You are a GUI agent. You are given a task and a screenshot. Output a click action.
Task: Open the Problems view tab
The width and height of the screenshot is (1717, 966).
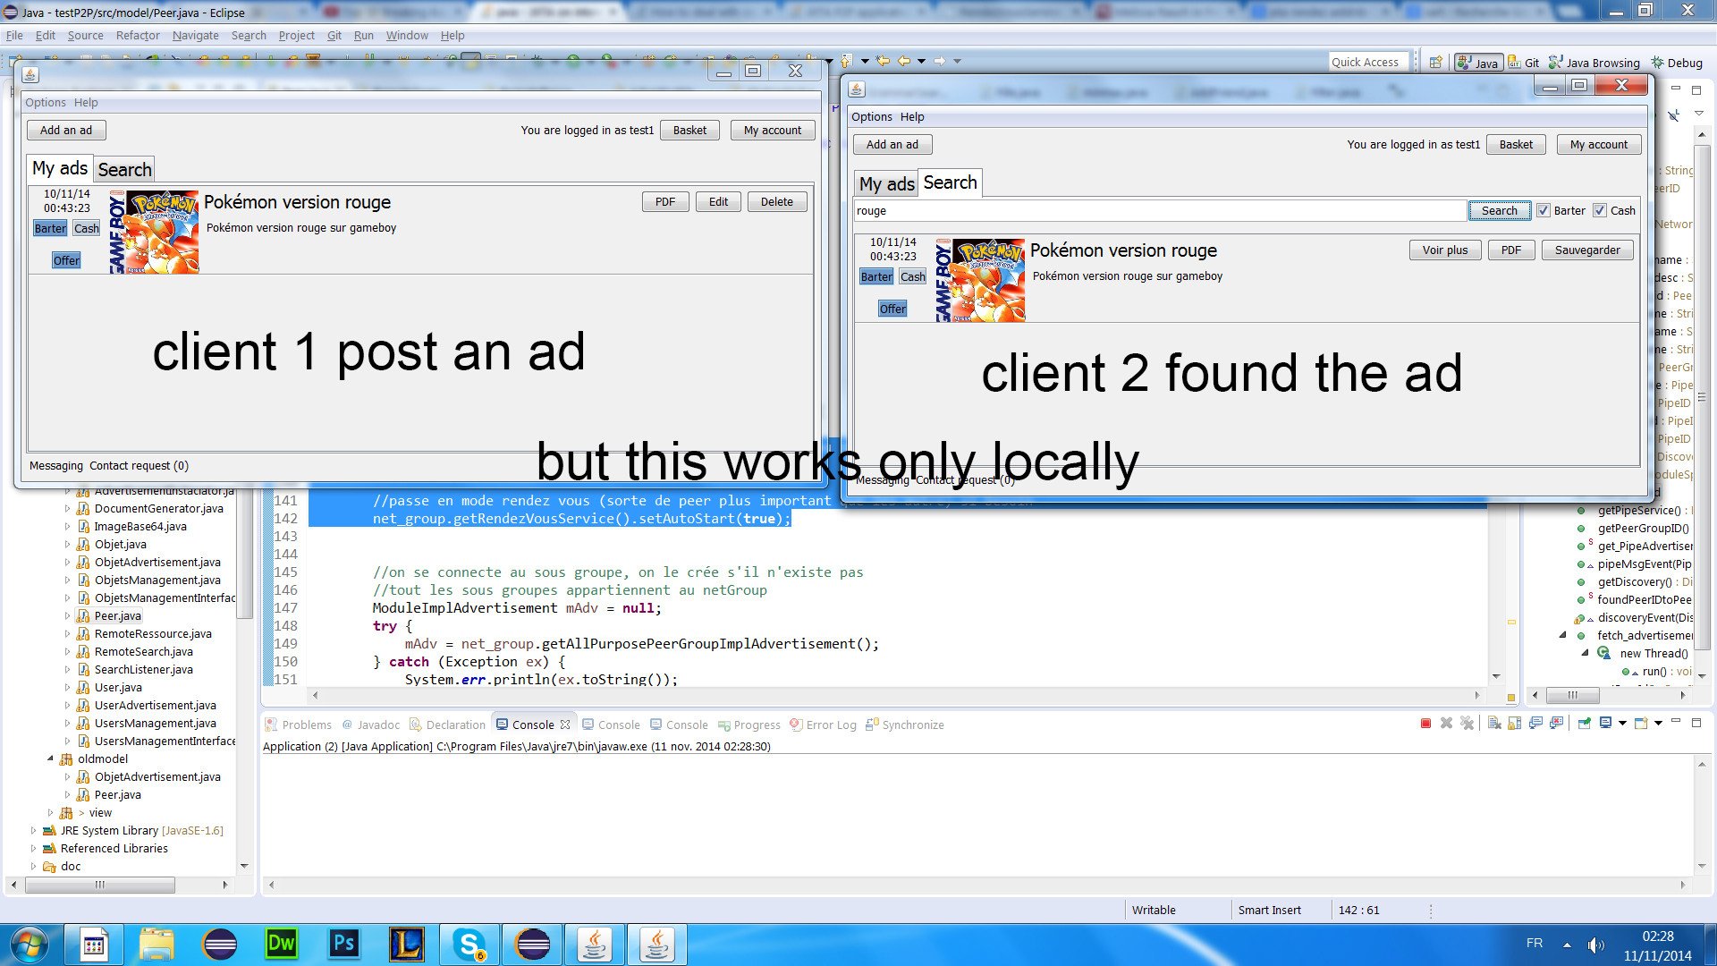click(x=299, y=724)
